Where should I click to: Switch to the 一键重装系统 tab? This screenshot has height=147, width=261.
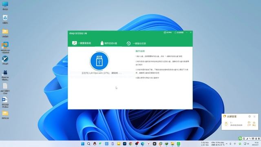click(82, 43)
